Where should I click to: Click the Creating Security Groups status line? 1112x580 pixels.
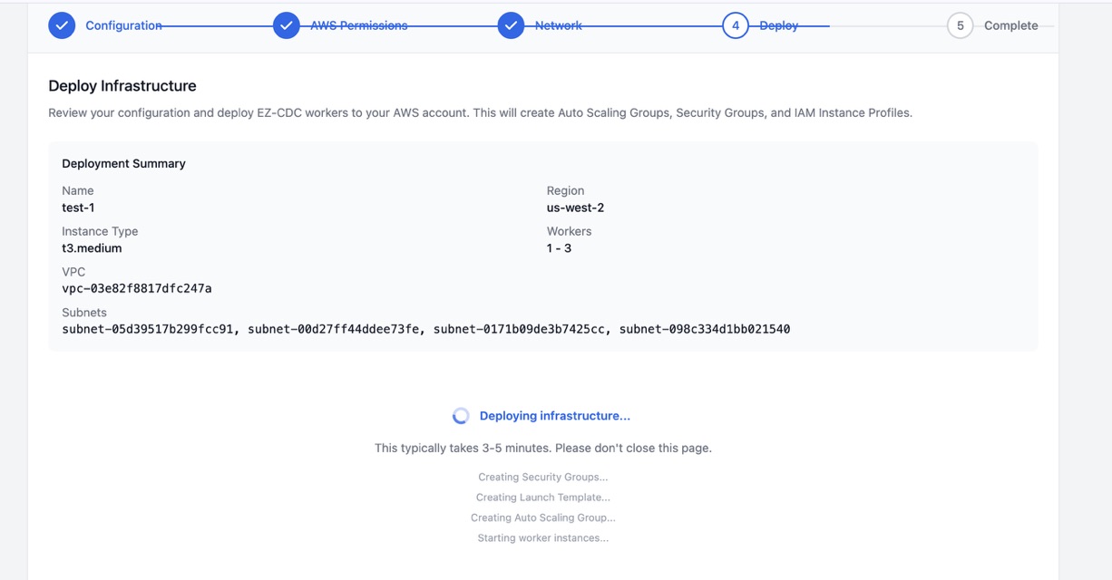point(542,476)
